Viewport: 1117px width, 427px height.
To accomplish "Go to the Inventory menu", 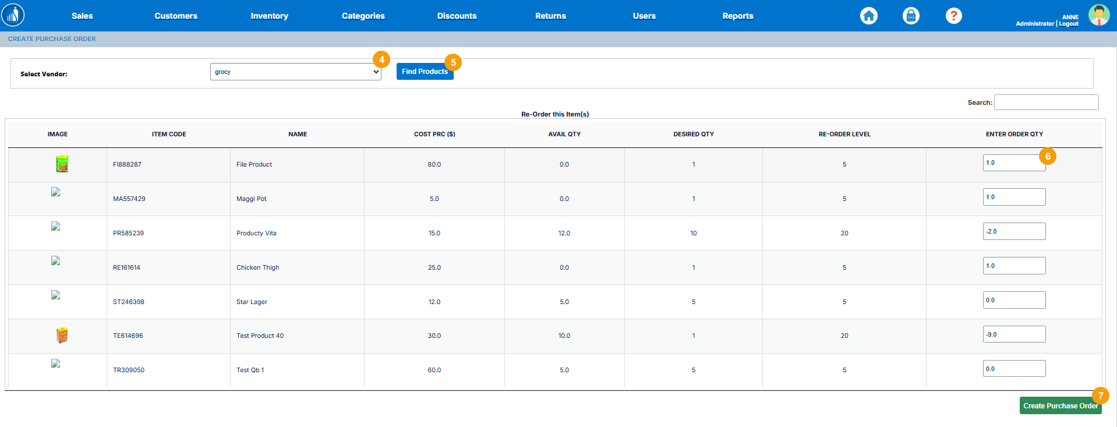I will tap(269, 16).
